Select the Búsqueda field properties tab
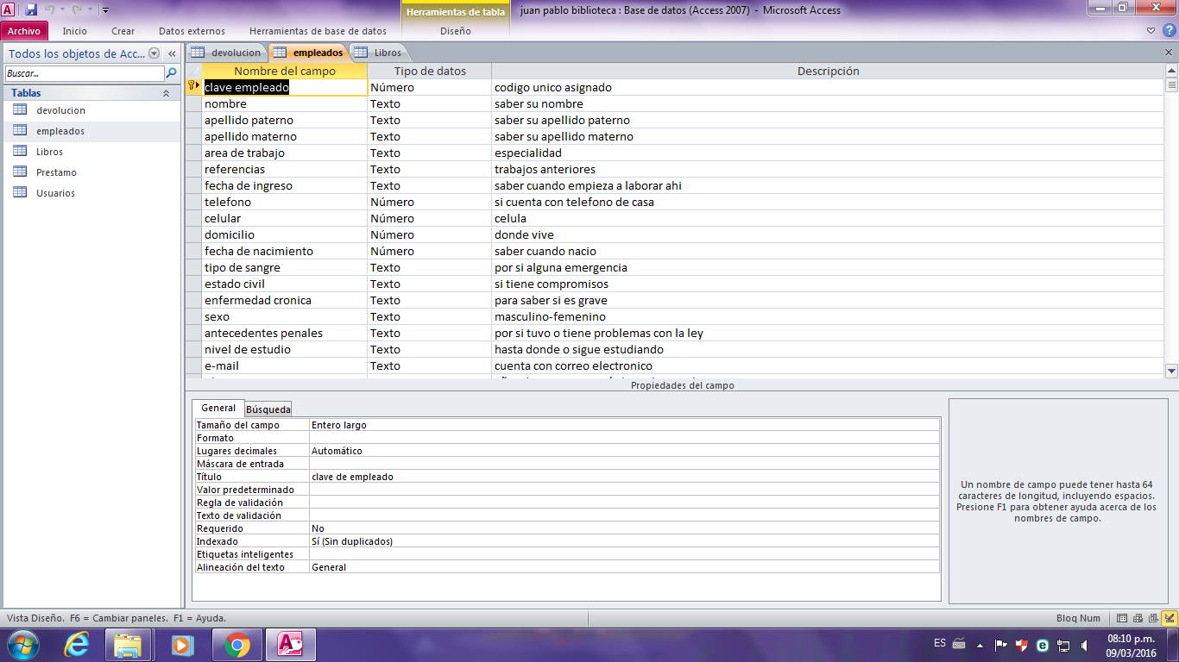This screenshot has width=1179, height=662. (268, 409)
